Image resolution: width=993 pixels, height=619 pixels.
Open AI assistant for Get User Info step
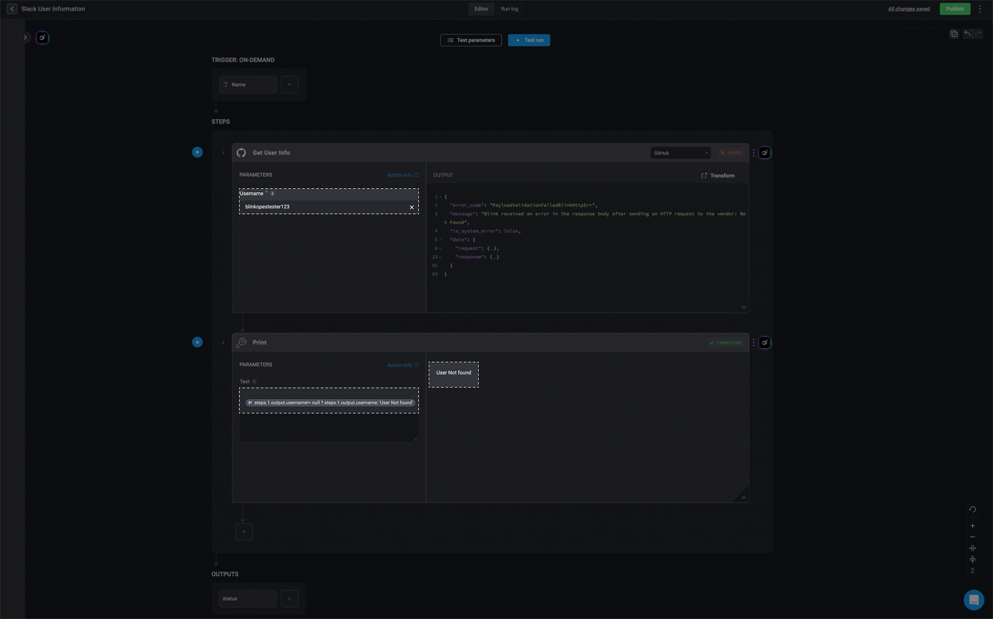[x=764, y=153]
